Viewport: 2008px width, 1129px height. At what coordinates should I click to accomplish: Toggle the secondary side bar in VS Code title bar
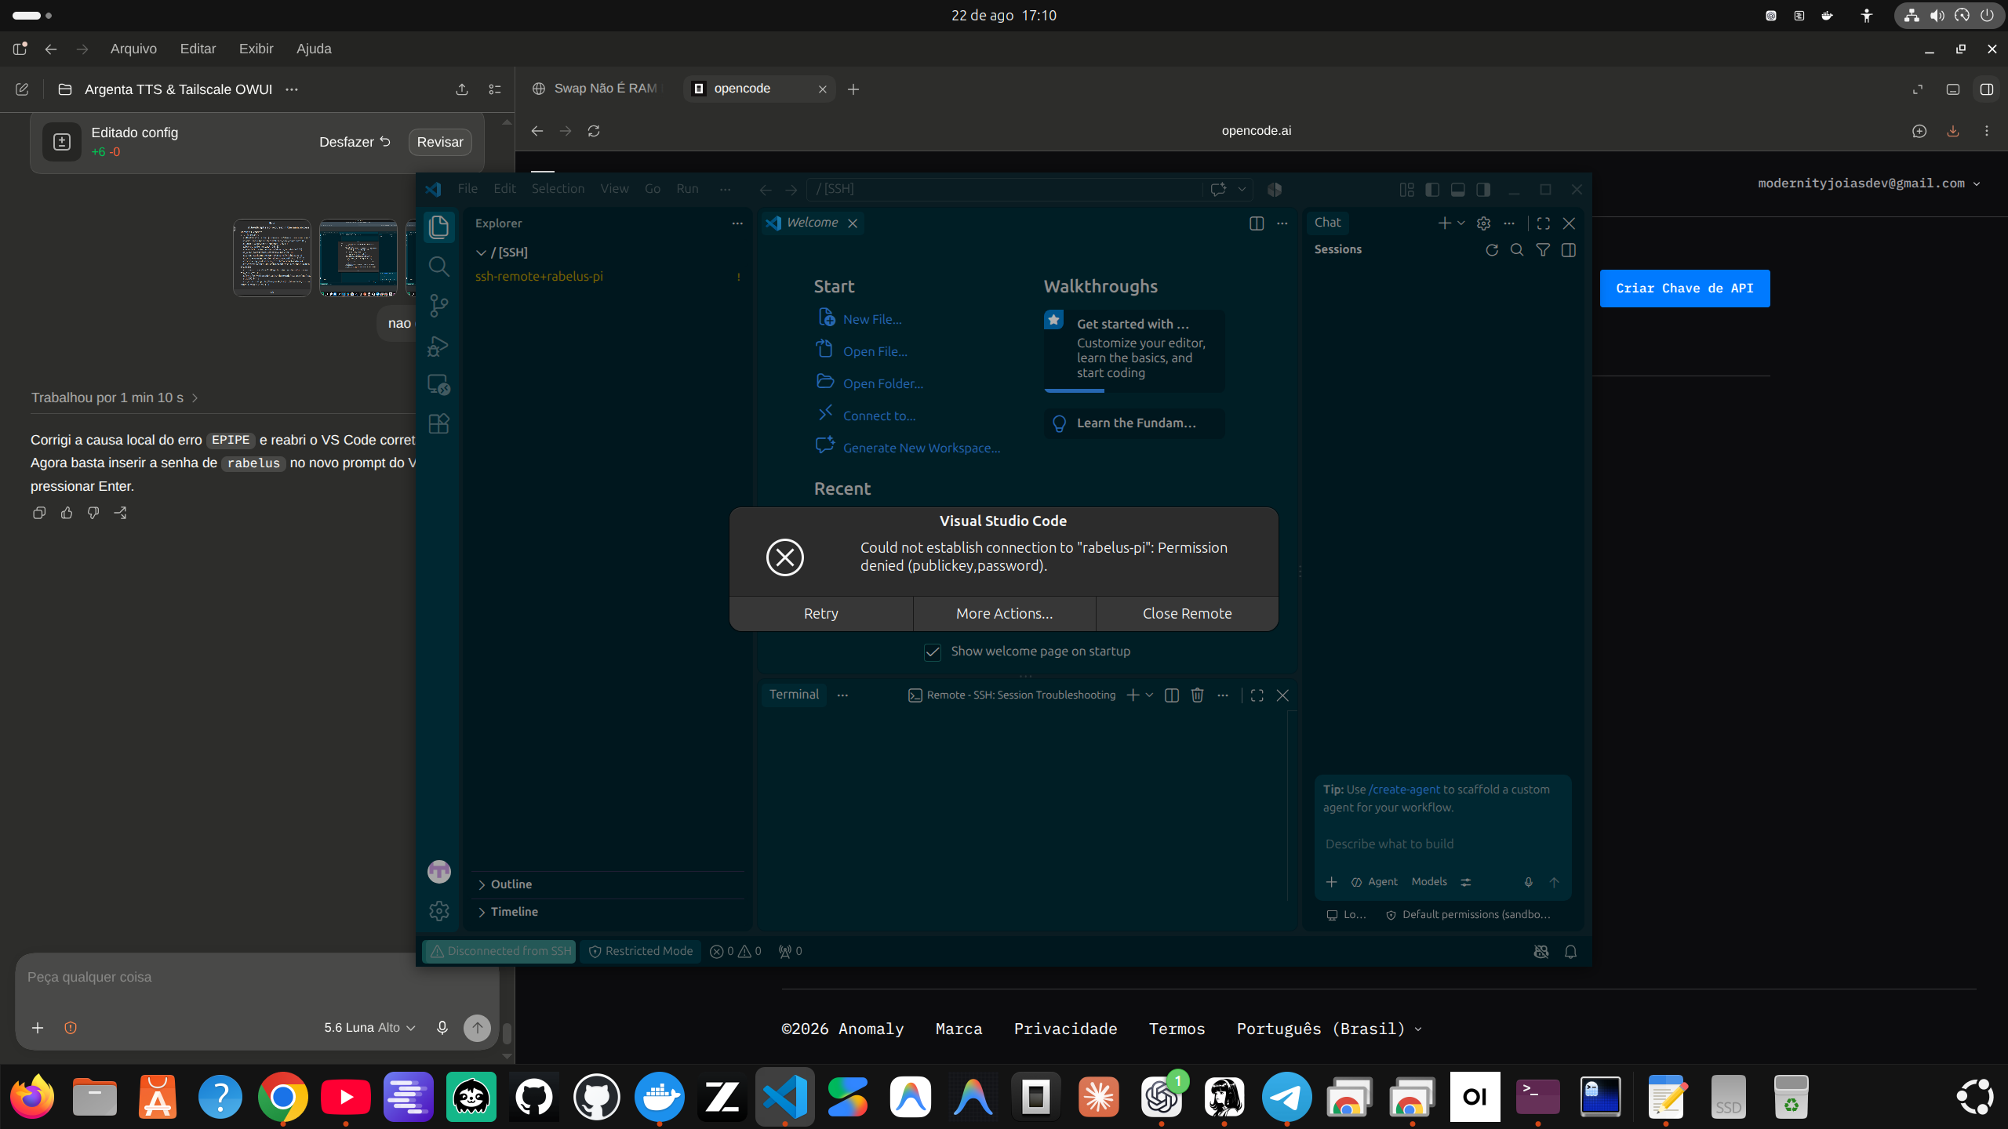click(x=1483, y=190)
